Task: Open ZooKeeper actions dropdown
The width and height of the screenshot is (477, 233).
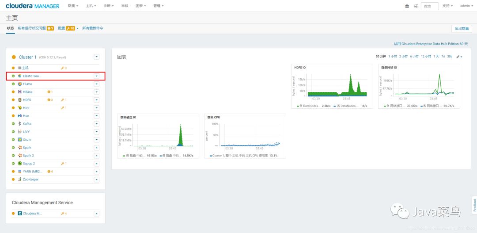Action: (97, 180)
